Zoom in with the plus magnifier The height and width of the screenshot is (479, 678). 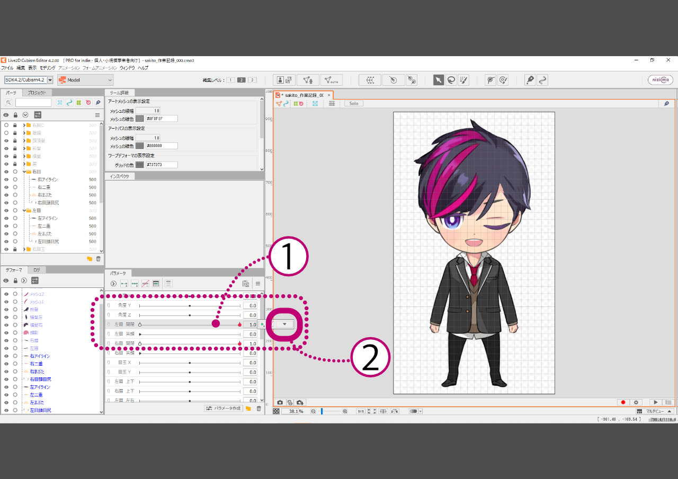345,411
